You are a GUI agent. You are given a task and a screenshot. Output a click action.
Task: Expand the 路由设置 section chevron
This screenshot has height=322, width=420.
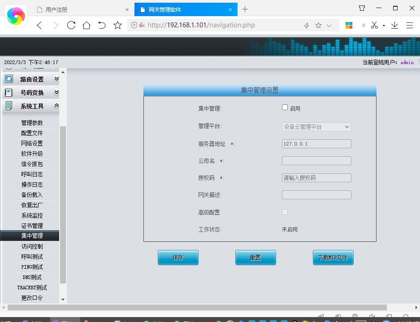(56, 79)
